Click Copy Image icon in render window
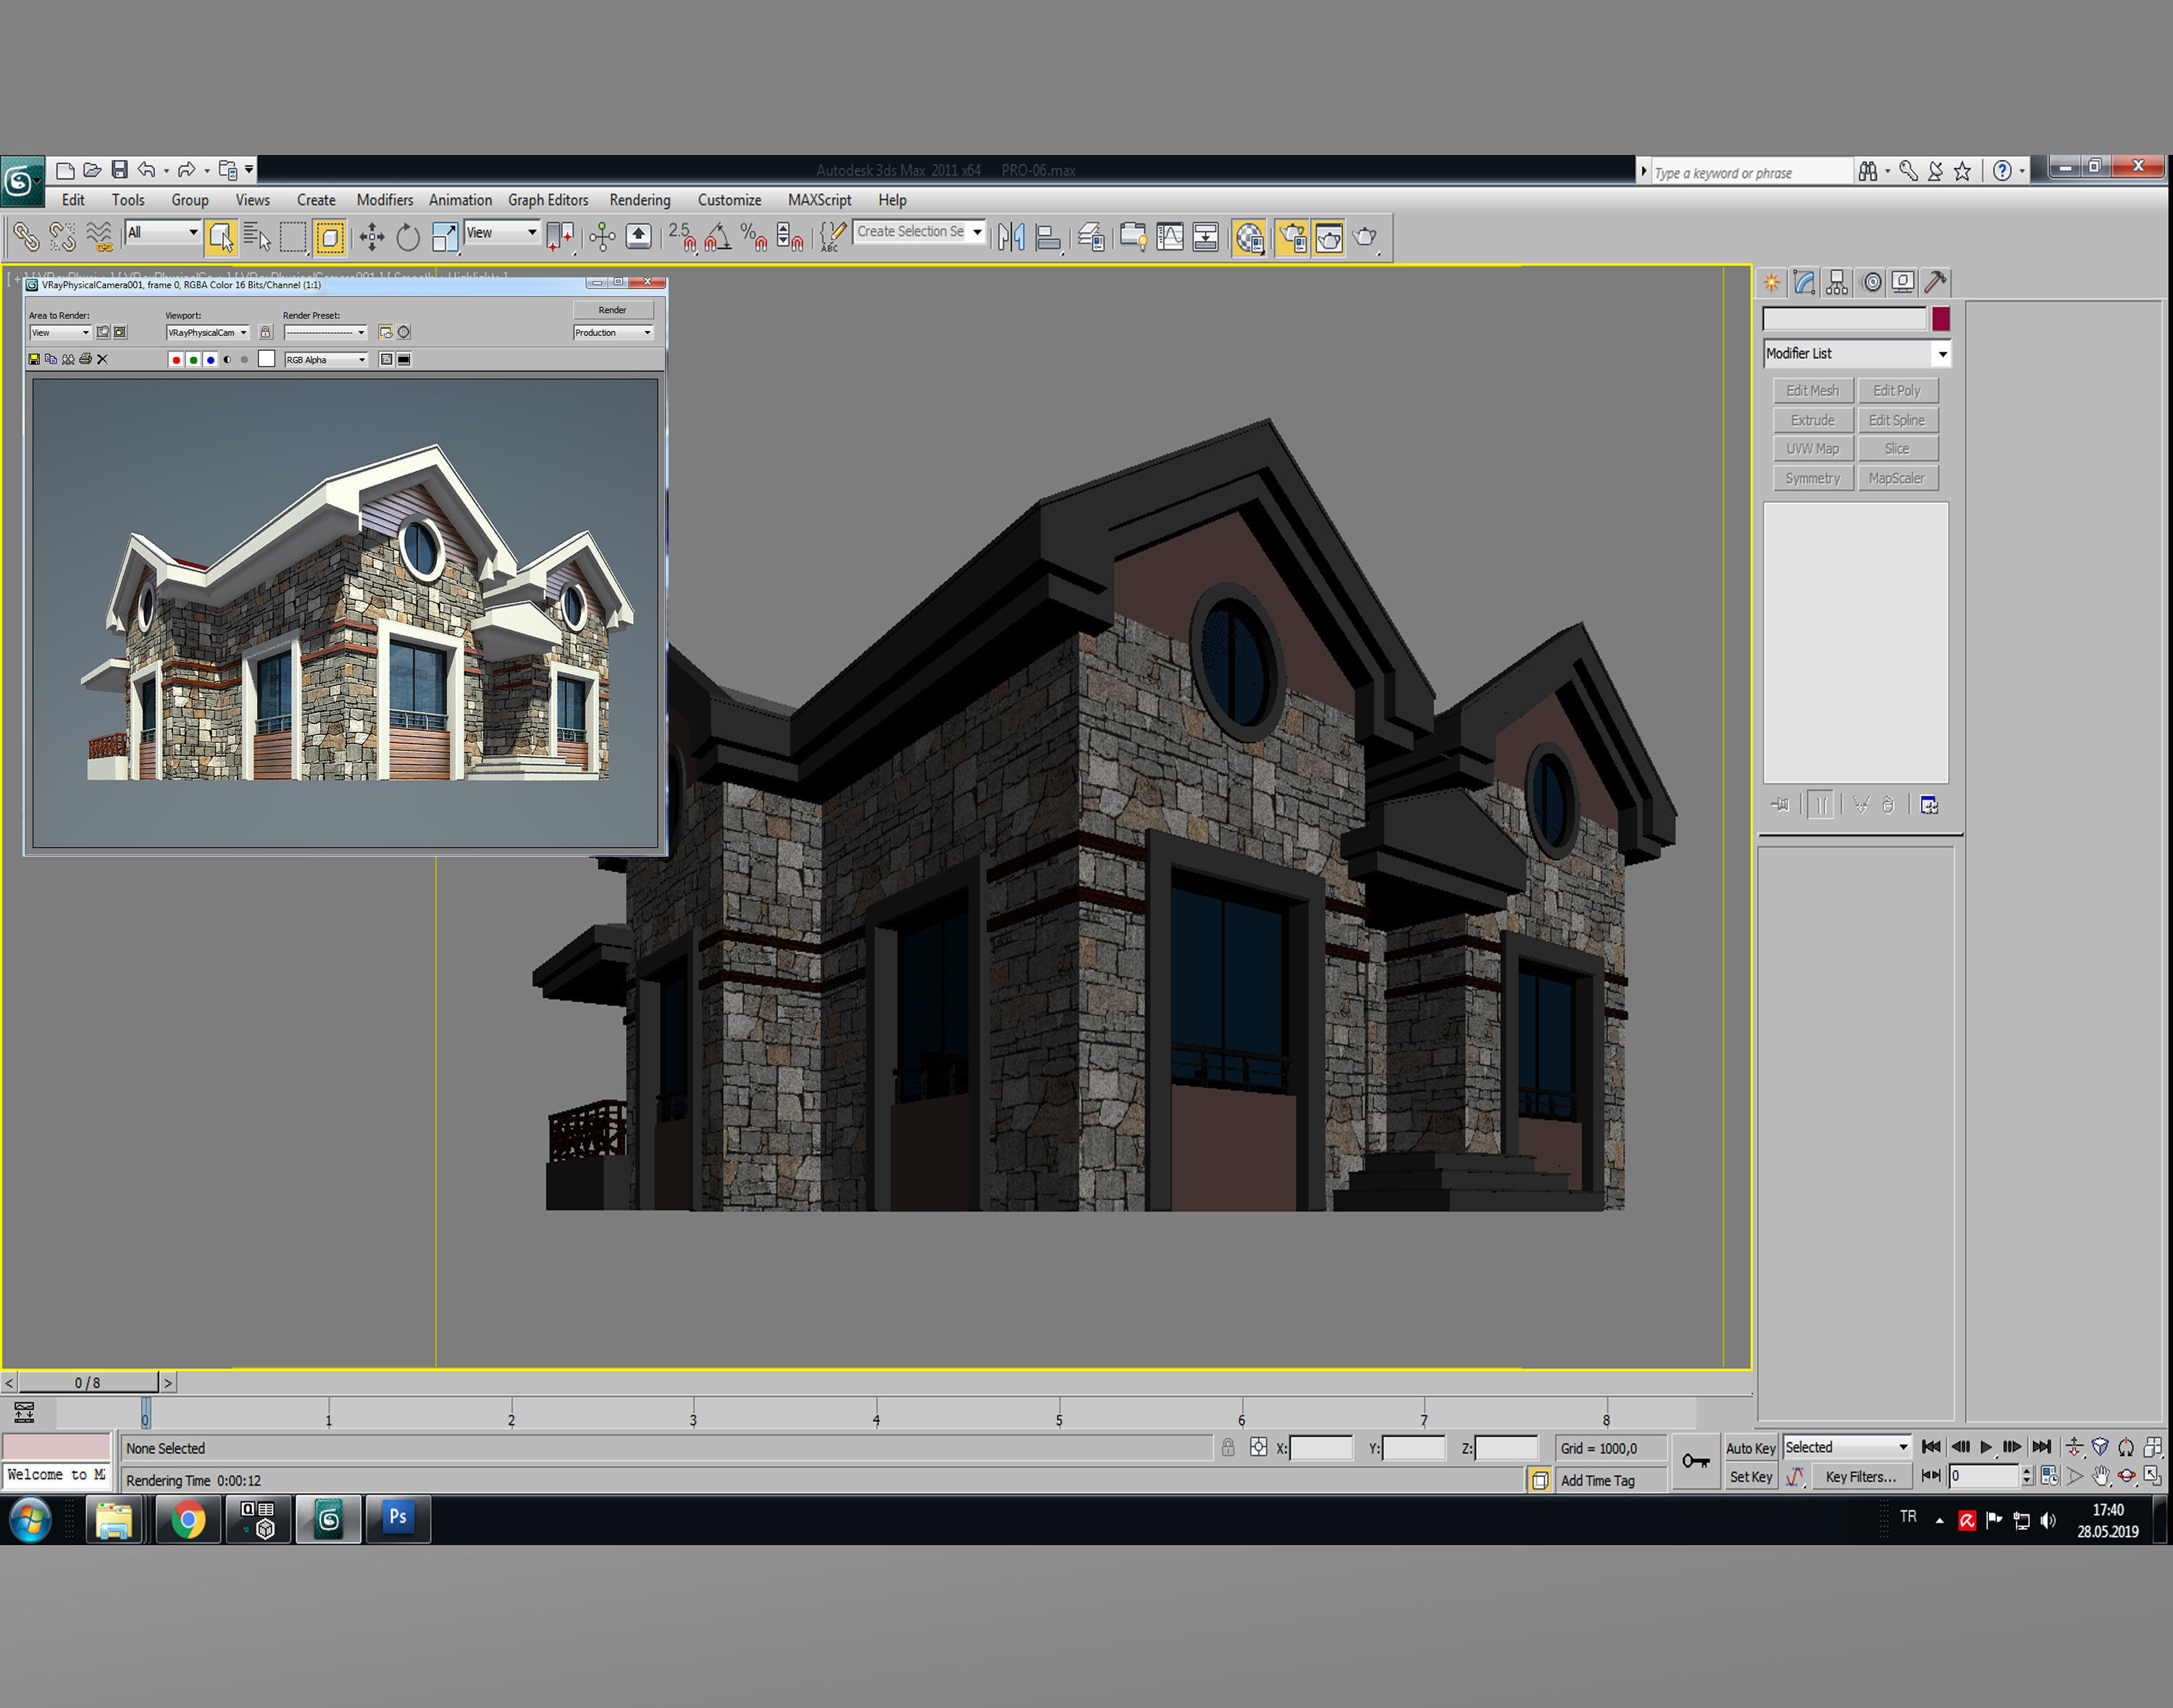The image size is (2173, 1708). (51, 359)
